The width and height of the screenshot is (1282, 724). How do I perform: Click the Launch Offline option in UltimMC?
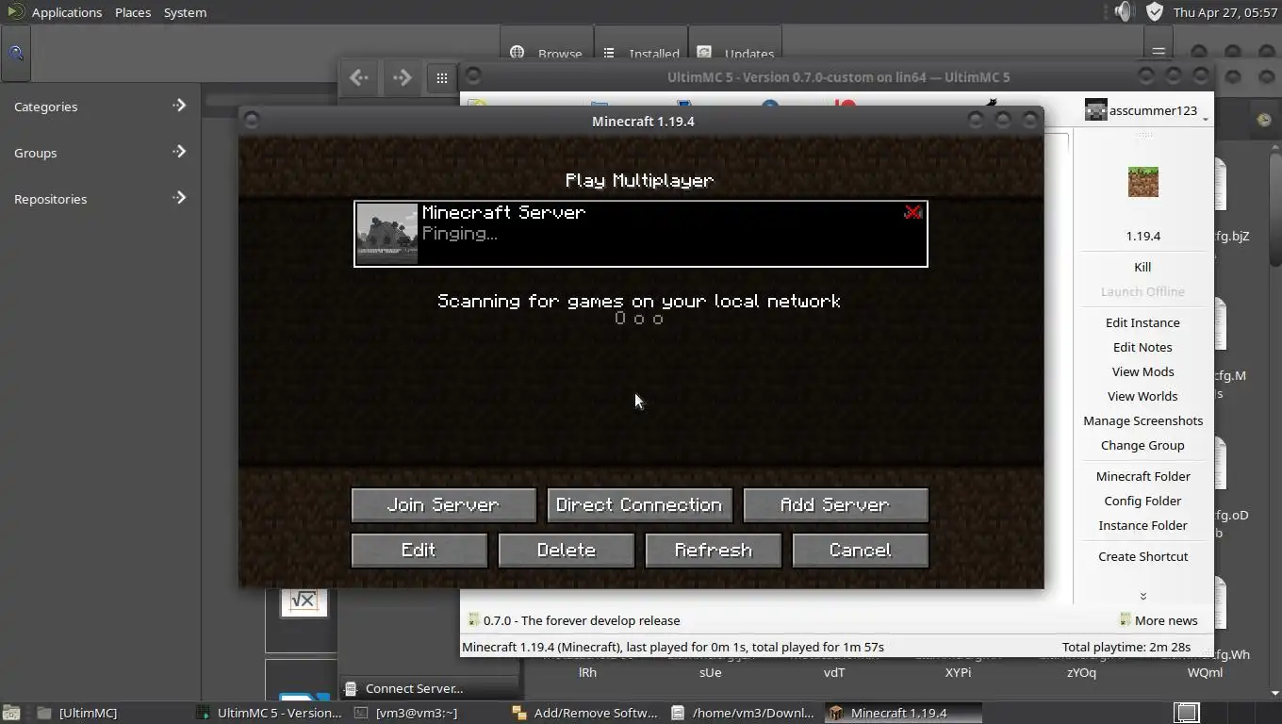tap(1142, 291)
